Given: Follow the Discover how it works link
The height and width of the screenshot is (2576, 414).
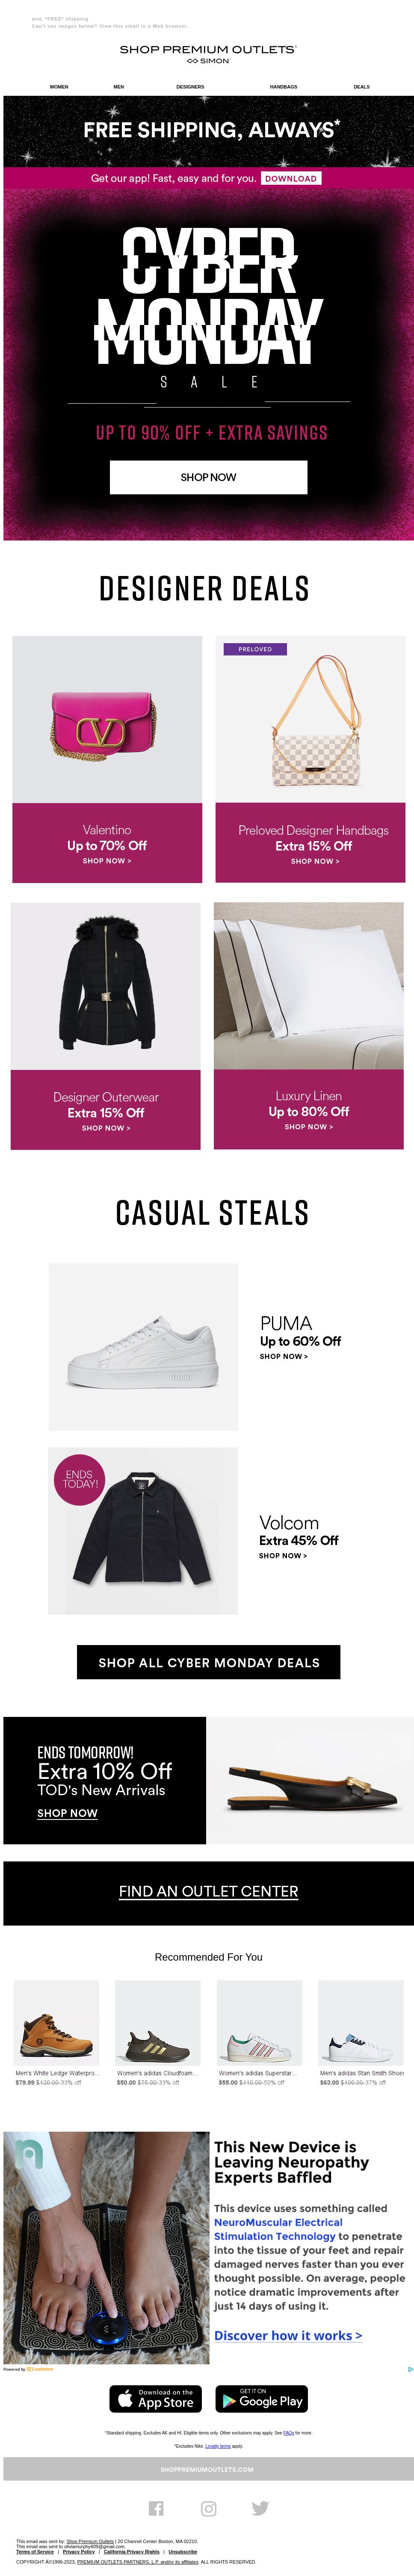Looking at the screenshot, I should tap(288, 2335).
